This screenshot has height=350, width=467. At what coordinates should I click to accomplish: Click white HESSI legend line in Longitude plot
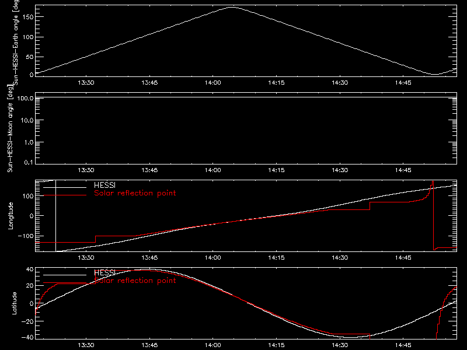(x=65, y=187)
